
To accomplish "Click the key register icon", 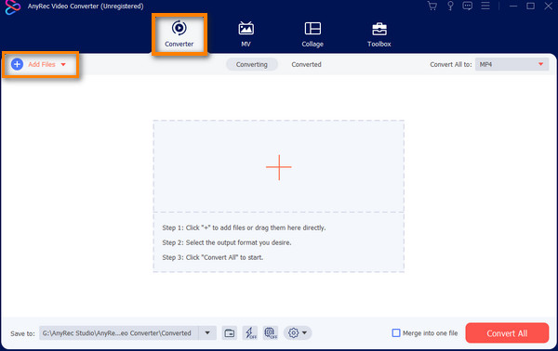I will click(x=450, y=6).
